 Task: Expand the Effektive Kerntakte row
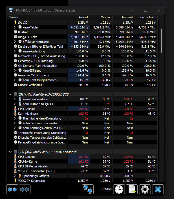pos(15,42)
